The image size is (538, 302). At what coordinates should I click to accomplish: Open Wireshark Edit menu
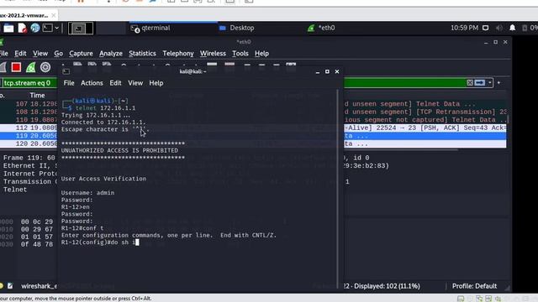pos(20,54)
